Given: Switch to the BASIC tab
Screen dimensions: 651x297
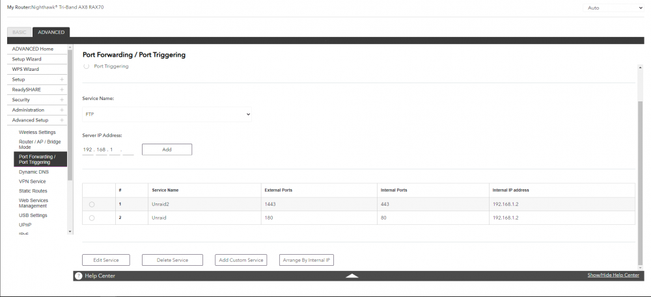Looking at the screenshot, I should [20, 32].
